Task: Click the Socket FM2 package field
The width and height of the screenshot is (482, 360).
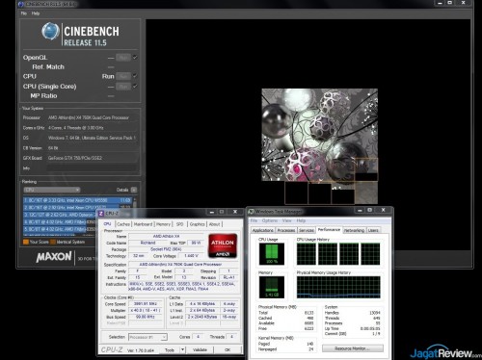Action: coord(166,249)
